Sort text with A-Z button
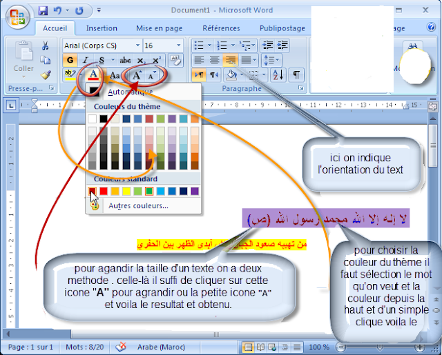The image size is (442, 355). tap(278, 75)
